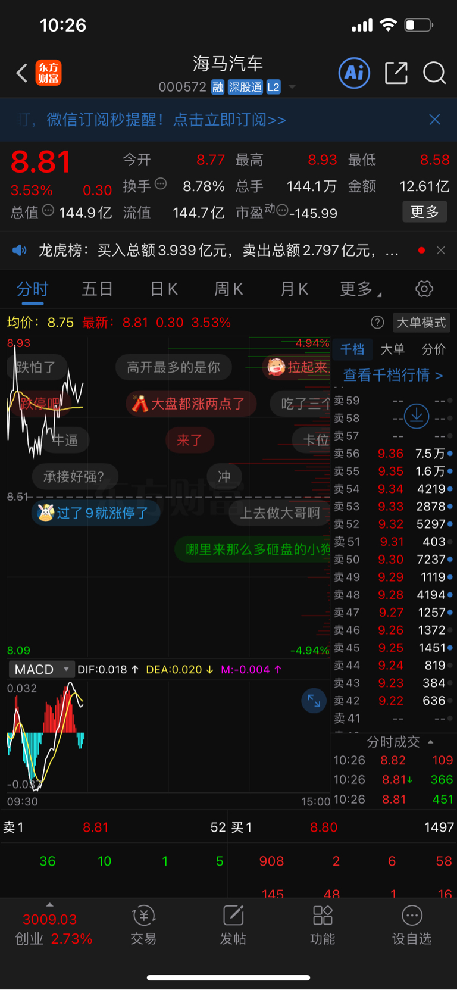457x990 pixels.
Task: Tap the 高开最多的是你 comment bubble
Action: [173, 367]
